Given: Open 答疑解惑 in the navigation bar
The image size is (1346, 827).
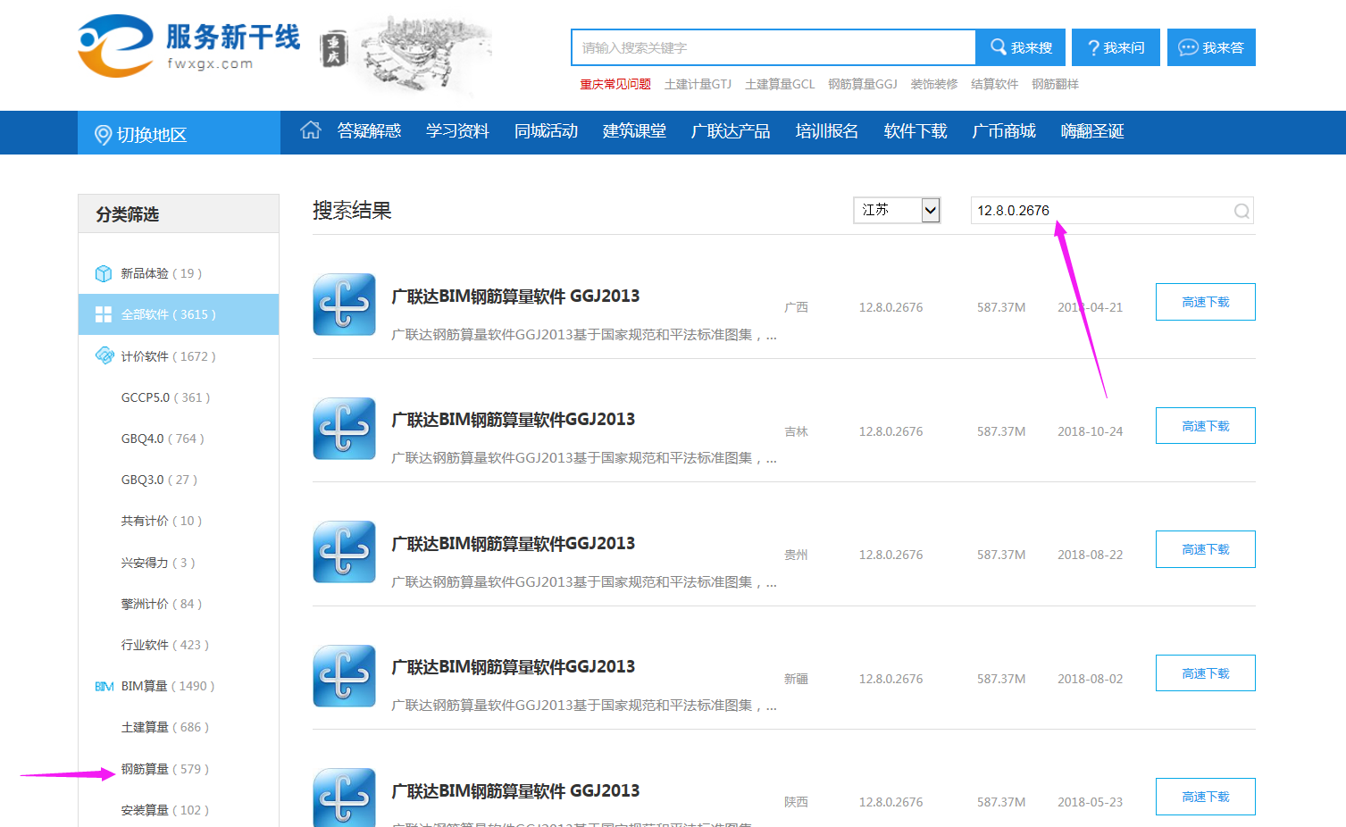Looking at the screenshot, I should [369, 131].
